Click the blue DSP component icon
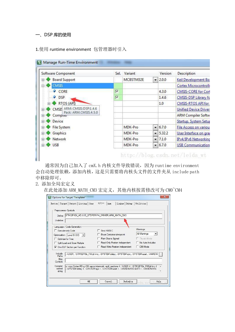Screen dimensions: 235x332 coord(54,97)
